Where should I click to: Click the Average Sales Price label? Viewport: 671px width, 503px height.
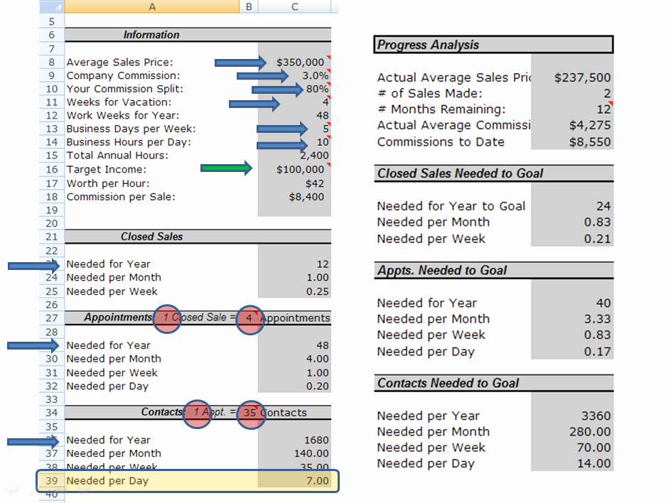tap(120, 62)
